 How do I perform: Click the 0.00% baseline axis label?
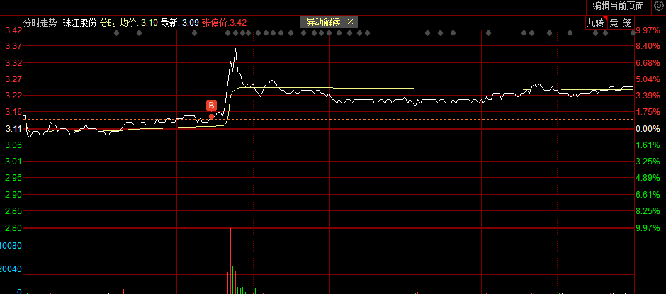[648, 128]
